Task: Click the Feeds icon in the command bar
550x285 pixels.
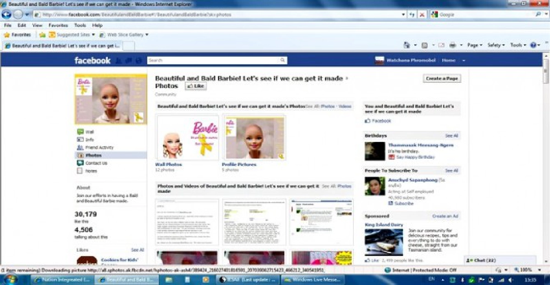Action: pyautogui.click(x=424, y=45)
